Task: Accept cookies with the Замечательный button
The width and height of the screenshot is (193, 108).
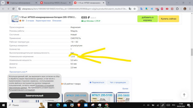Action: pos(34,96)
